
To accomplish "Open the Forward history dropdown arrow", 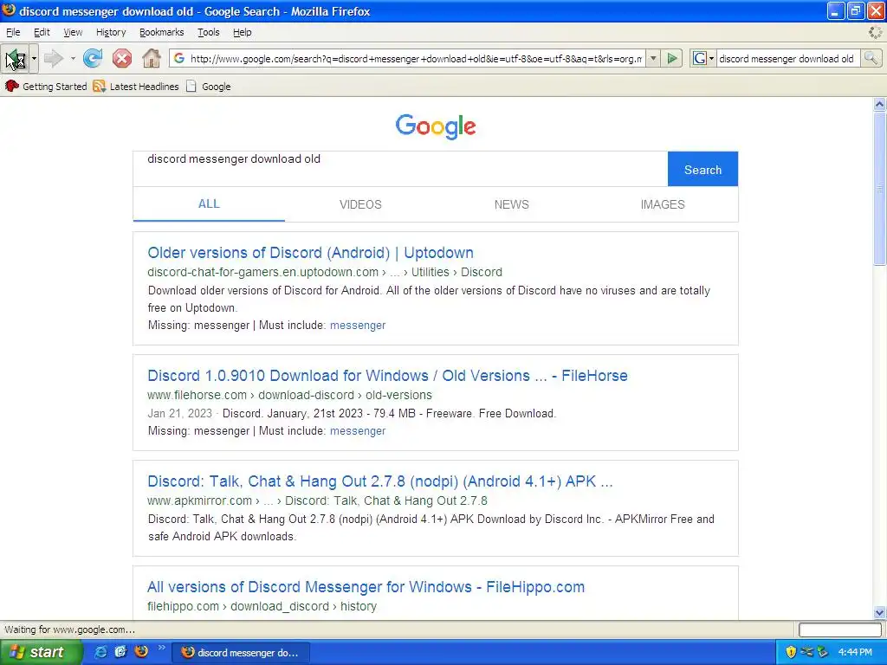I will pos(73,58).
